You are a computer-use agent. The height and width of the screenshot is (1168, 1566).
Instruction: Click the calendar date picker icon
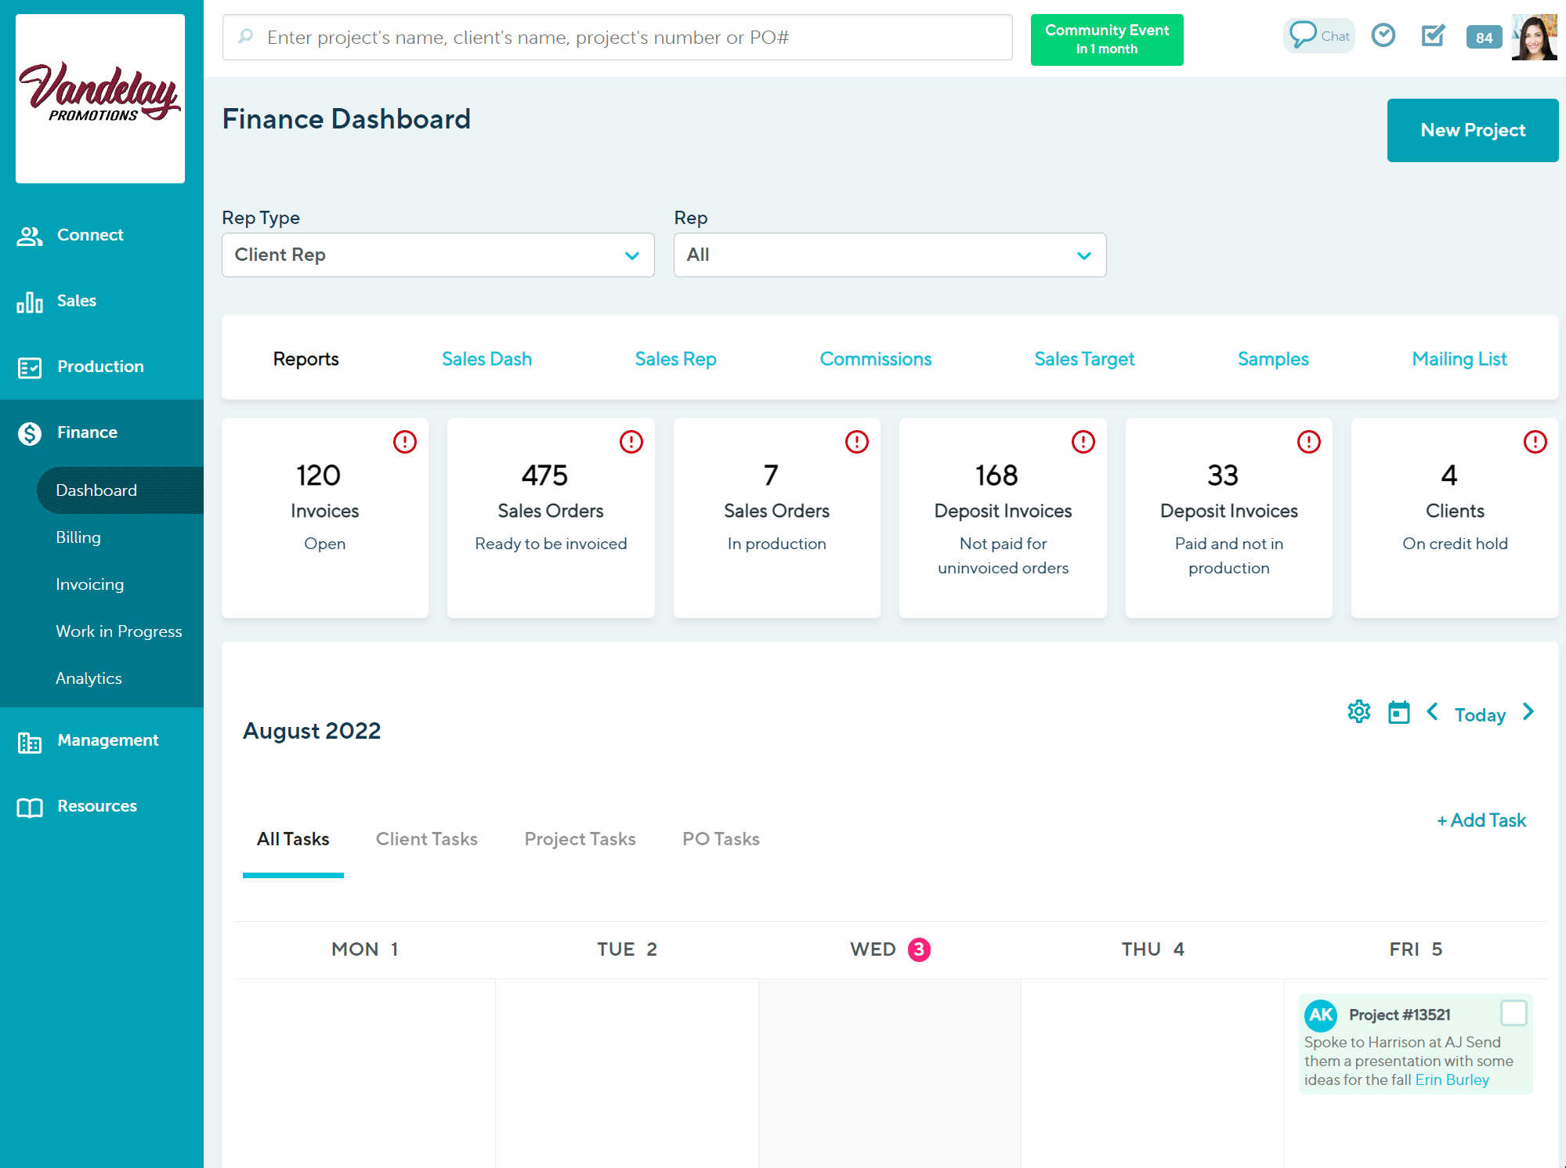point(1398,713)
